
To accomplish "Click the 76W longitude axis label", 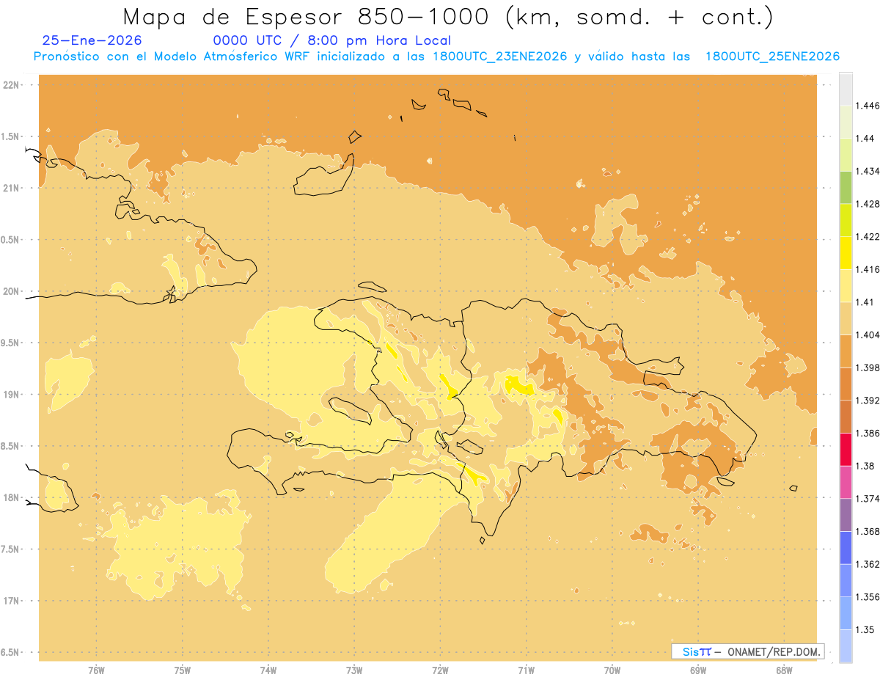I will tap(96, 670).
